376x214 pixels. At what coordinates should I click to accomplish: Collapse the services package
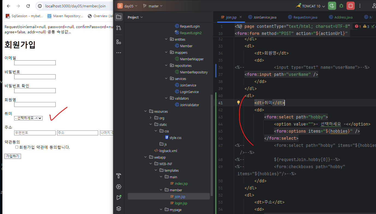(166, 79)
